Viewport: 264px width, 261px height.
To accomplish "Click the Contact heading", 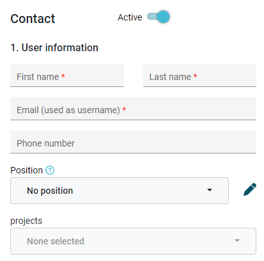I will point(33,19).
